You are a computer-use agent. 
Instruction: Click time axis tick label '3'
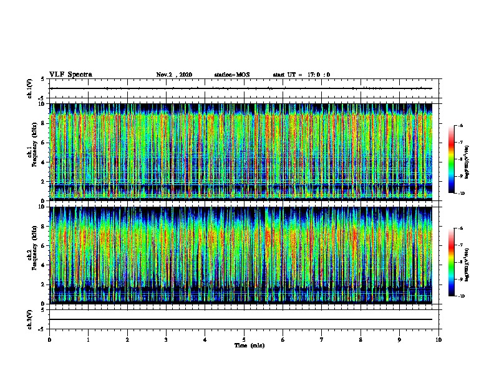tap(166, 340)
